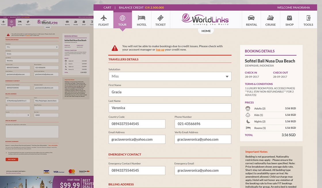This screenshot has width=322, height=188.
Task: Click the HOME tab under the logo
Action: click(206, 30)
